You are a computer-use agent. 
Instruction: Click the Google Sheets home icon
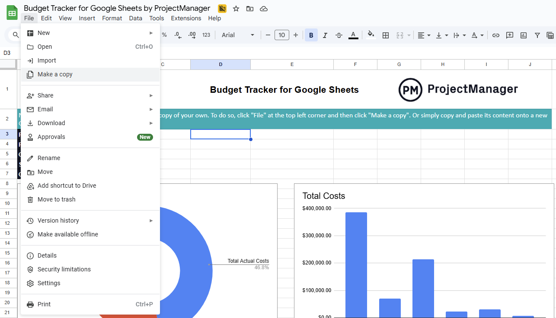(x=12, y=13)
